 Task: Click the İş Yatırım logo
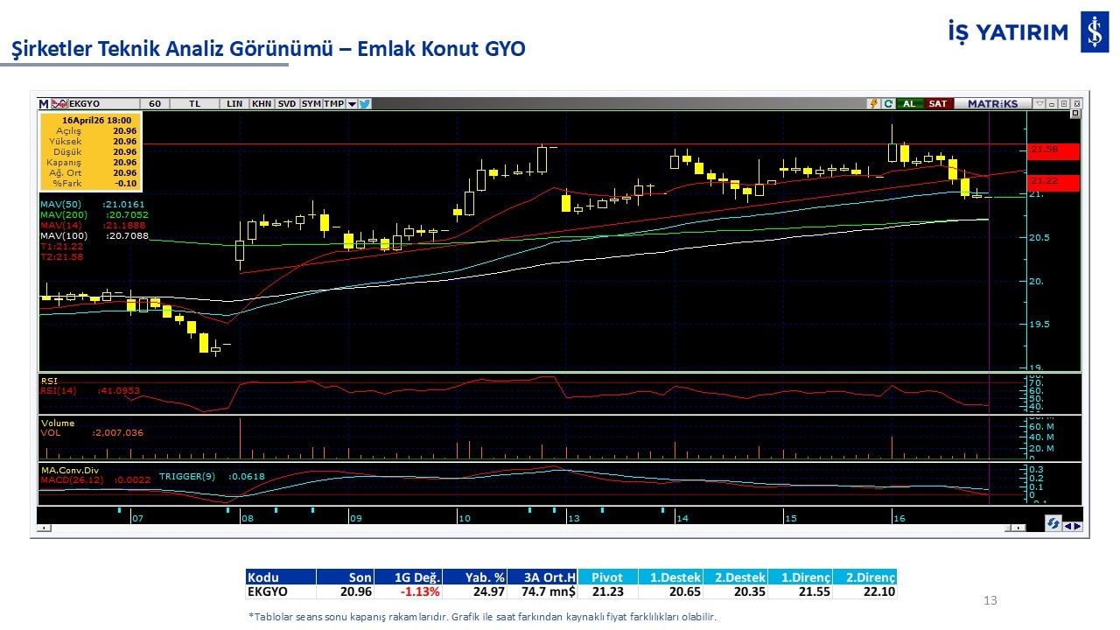[x=1094, y=32]
